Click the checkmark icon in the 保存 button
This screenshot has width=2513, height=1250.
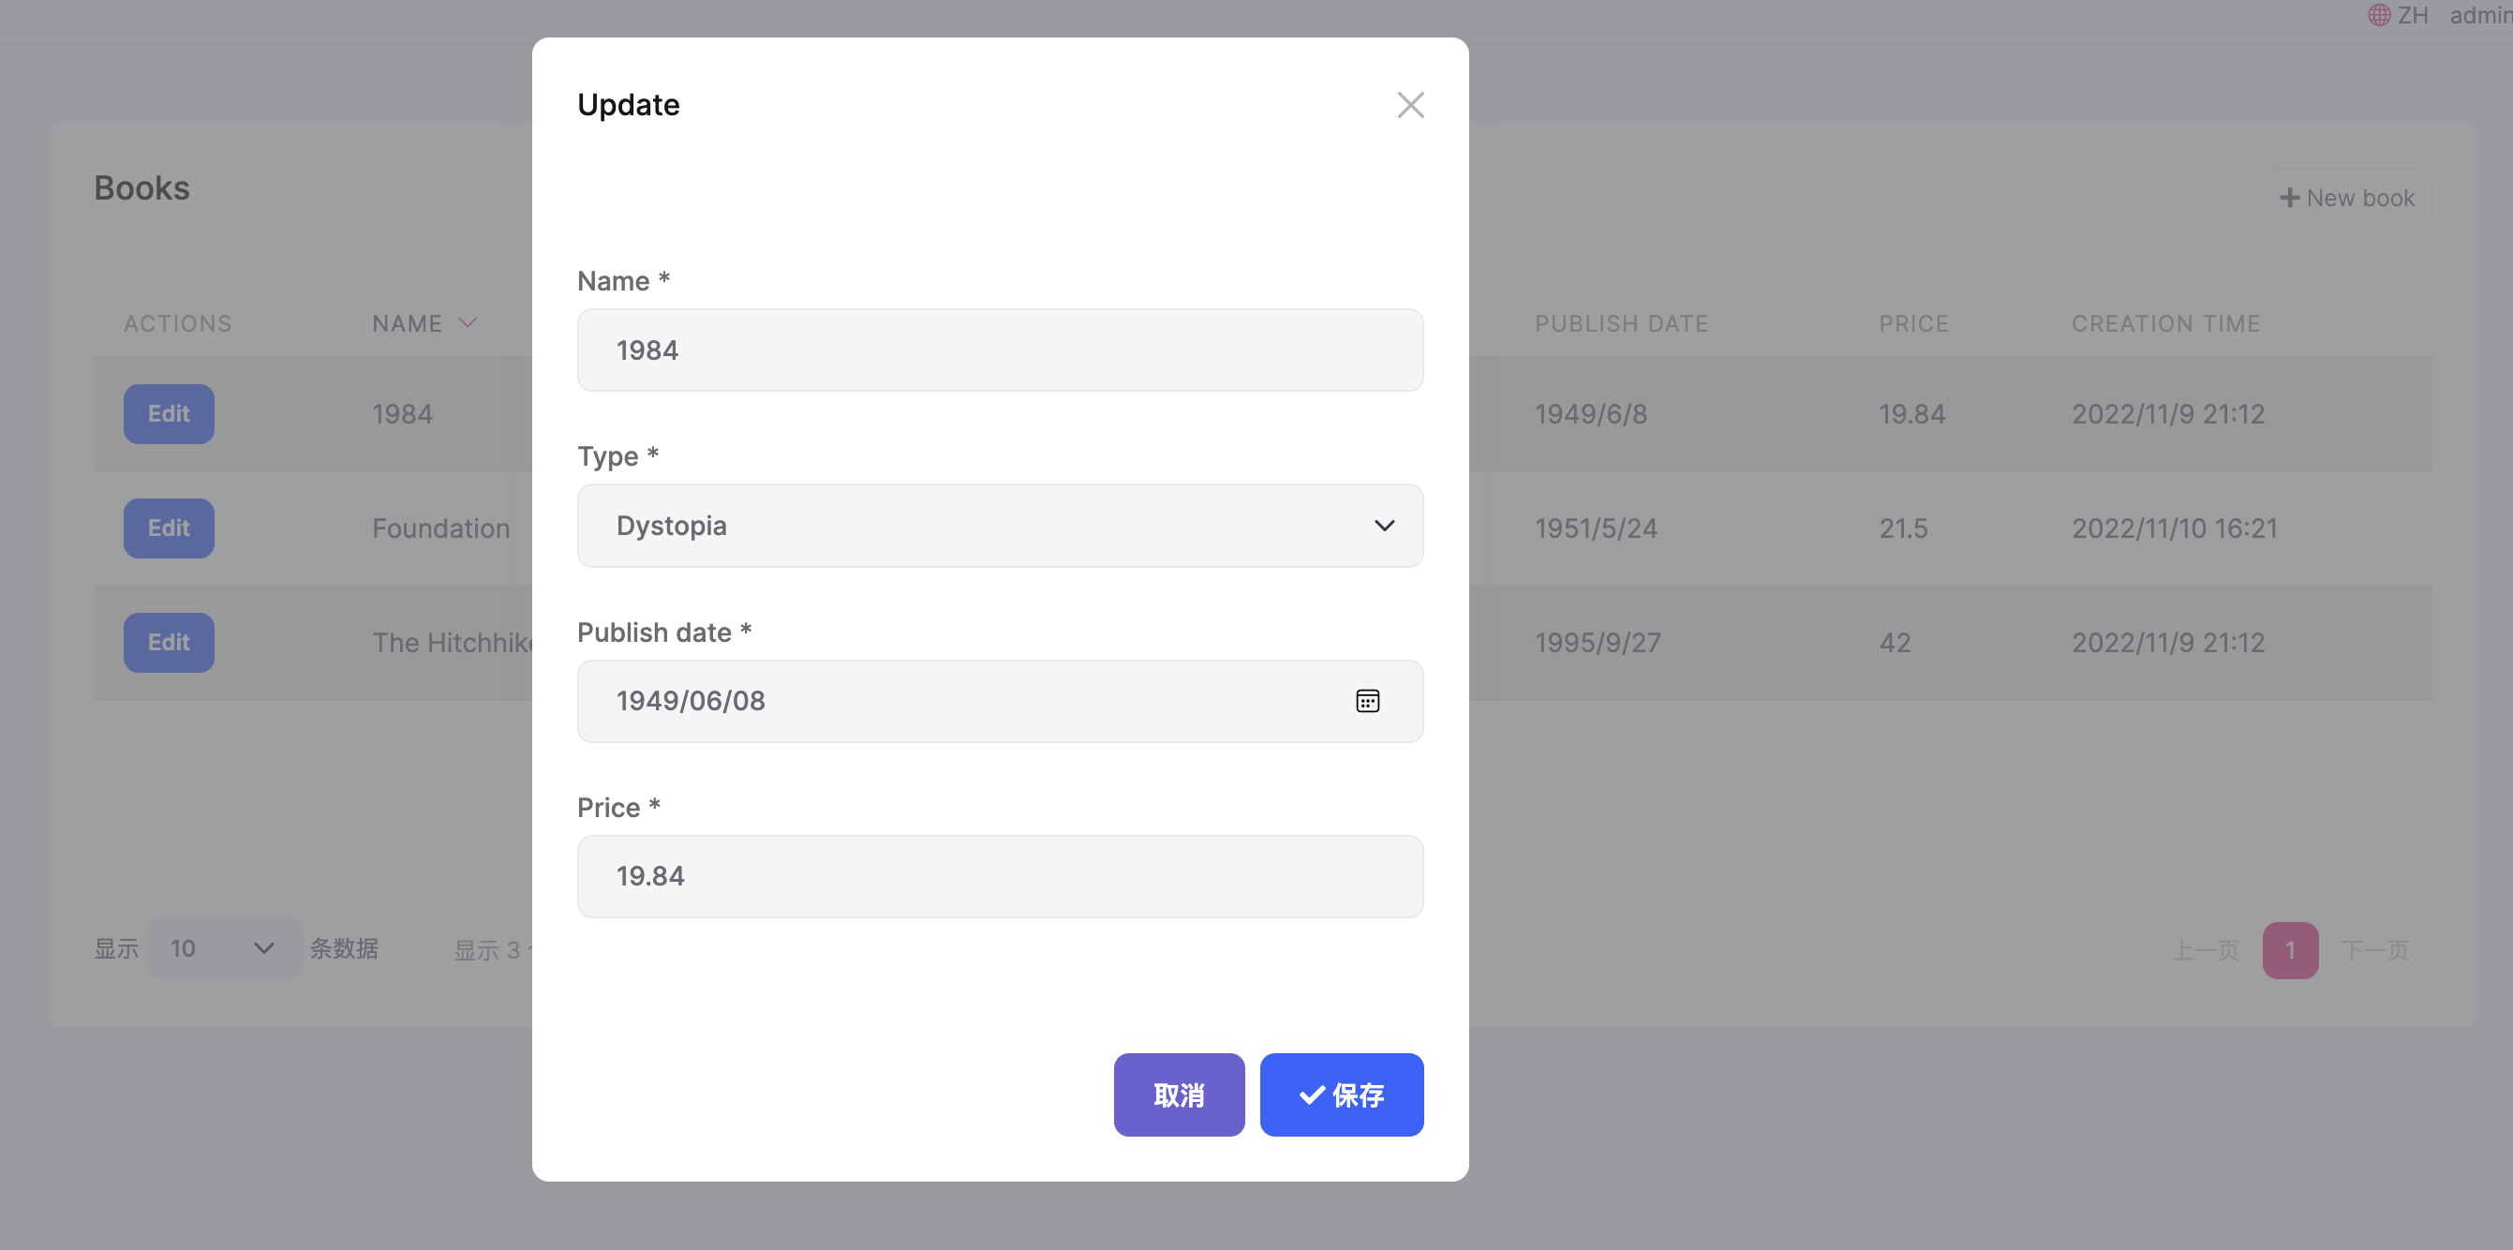1310,1094
